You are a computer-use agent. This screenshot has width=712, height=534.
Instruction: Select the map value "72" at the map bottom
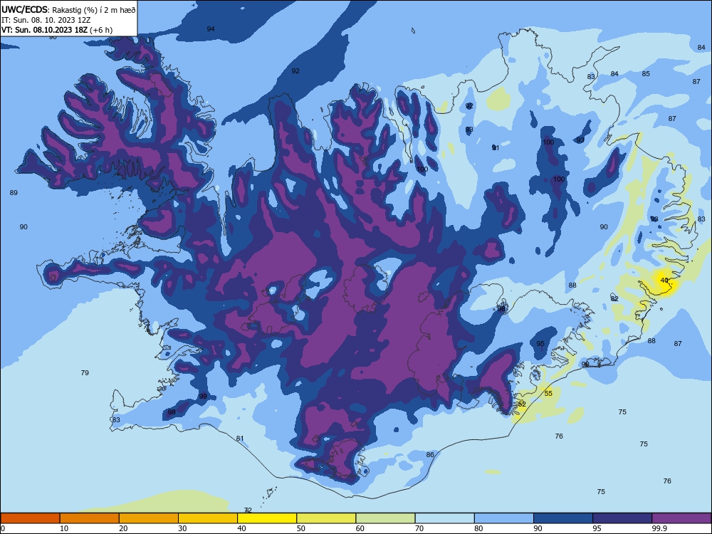click(248, 510)
